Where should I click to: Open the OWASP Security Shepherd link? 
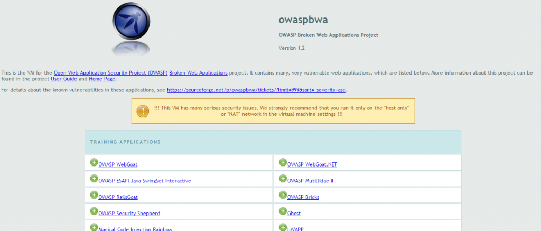point(129,214)
